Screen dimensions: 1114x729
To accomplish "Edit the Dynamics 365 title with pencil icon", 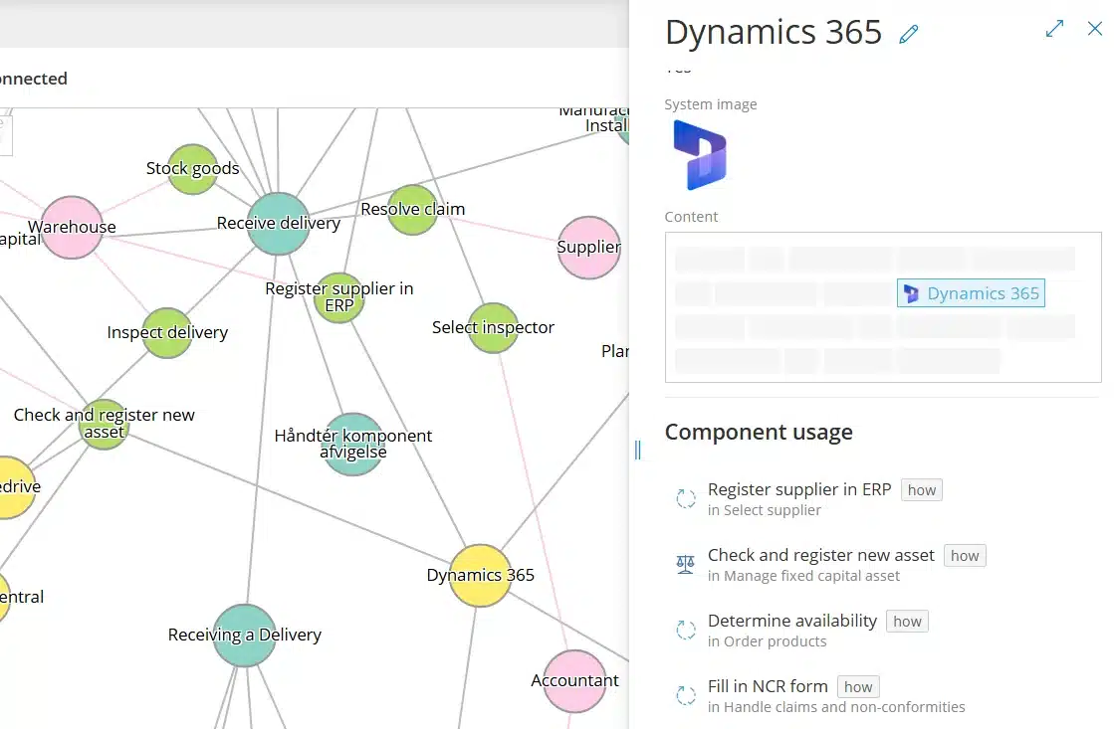I will point(909,34).
